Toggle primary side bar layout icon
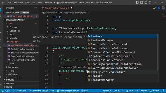The image size is (166, 93). pyautogui.click(x=137, y=2)
